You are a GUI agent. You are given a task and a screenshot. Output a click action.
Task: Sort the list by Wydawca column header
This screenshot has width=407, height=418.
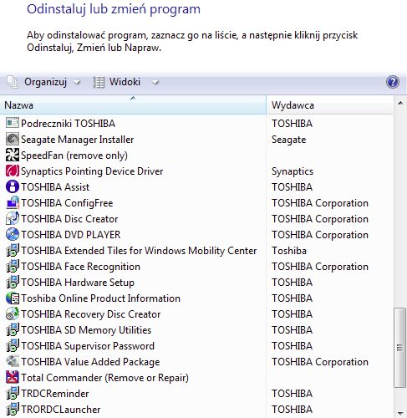coord(330,105)
